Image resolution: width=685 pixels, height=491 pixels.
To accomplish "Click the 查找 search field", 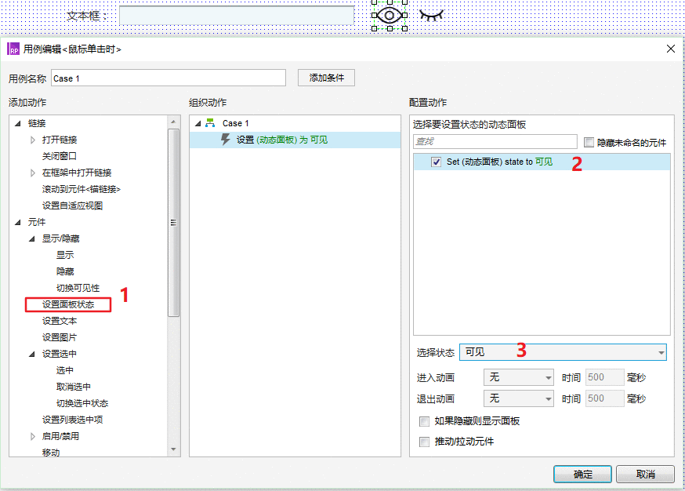I will pos(495,142).
